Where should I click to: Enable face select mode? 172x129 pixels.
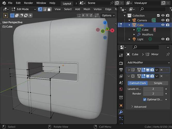pyautogui.click(x=49, y=9)
